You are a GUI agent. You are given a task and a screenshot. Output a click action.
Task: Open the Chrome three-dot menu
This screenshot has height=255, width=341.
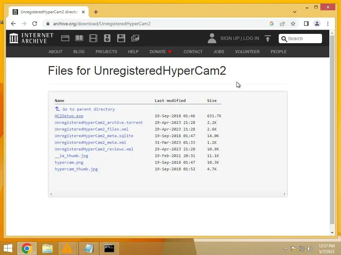328,24
